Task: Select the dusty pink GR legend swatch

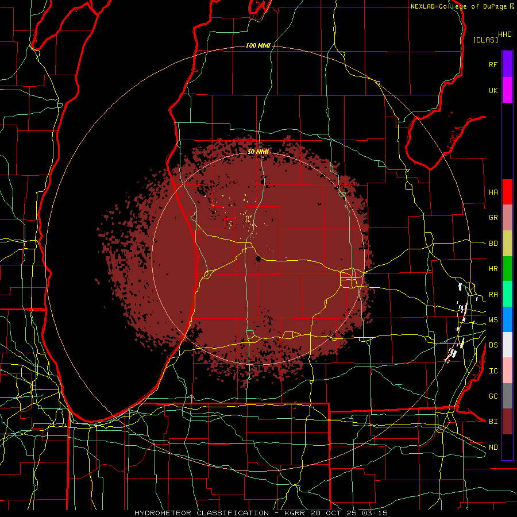Action: click(507, 217)
